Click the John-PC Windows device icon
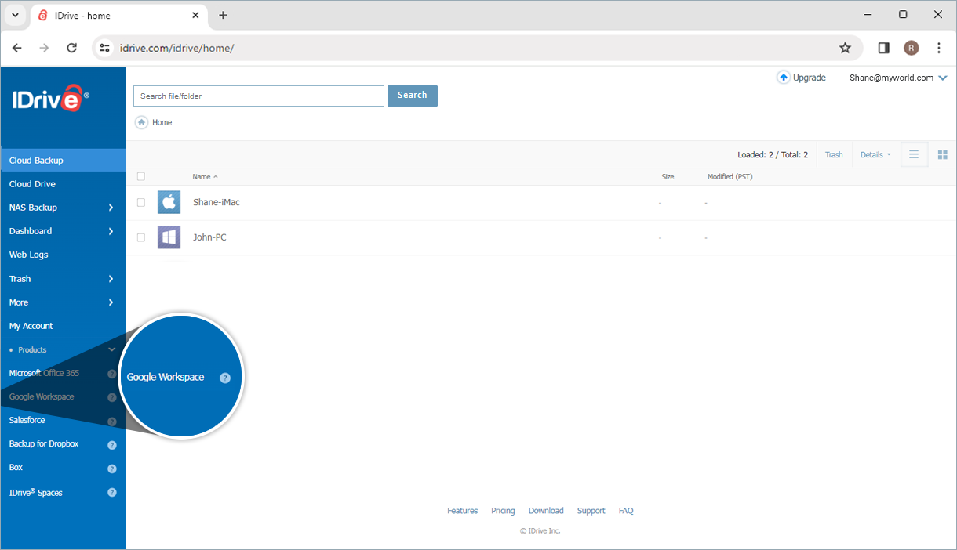The image size is (957, 550). click(x=169, y=237)
